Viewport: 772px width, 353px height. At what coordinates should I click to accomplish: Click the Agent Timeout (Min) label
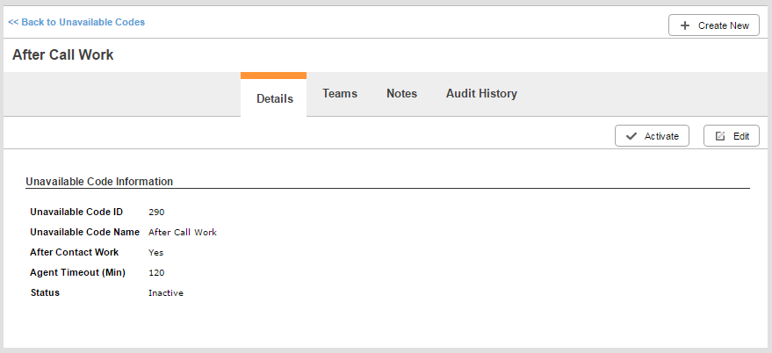[x=77, y=272]
